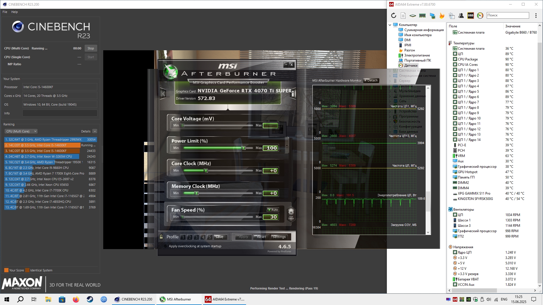Open the gear-and-checklist icon in AIDA64 toolbar

click(x=452, y=16)
